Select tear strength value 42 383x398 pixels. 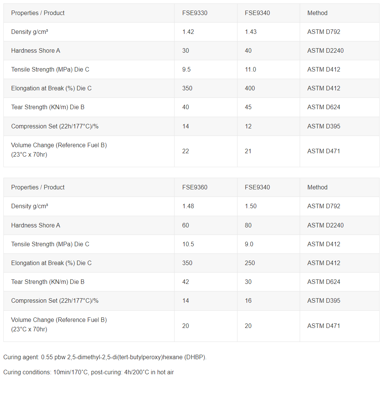pyautogui.click(x=185, y=282)
